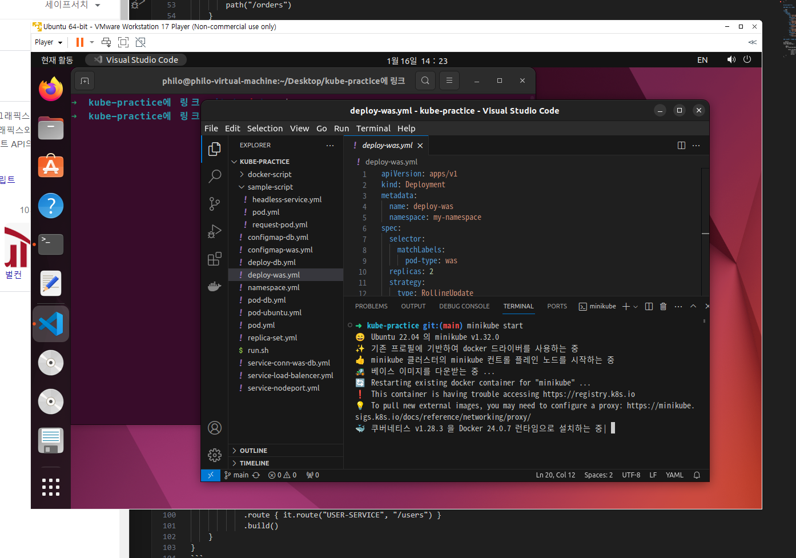The width and height of the screenshot is (796, 558).
Task: Open Accounts menu in activity bar
Action: pyautogui.click(x=215, y=428)
